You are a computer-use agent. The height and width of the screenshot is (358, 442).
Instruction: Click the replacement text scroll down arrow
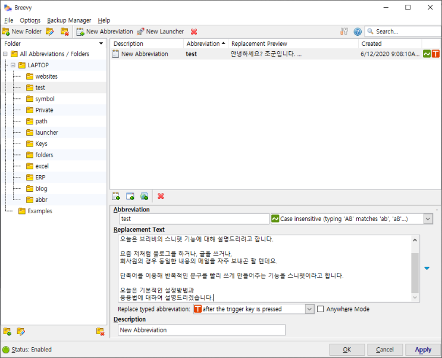[x=415, y=297]
